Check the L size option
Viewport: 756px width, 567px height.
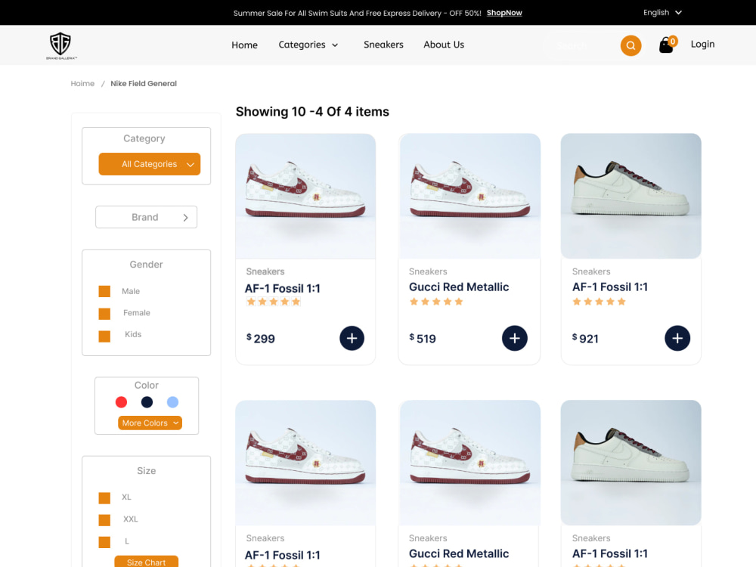[x=104, y=542]
